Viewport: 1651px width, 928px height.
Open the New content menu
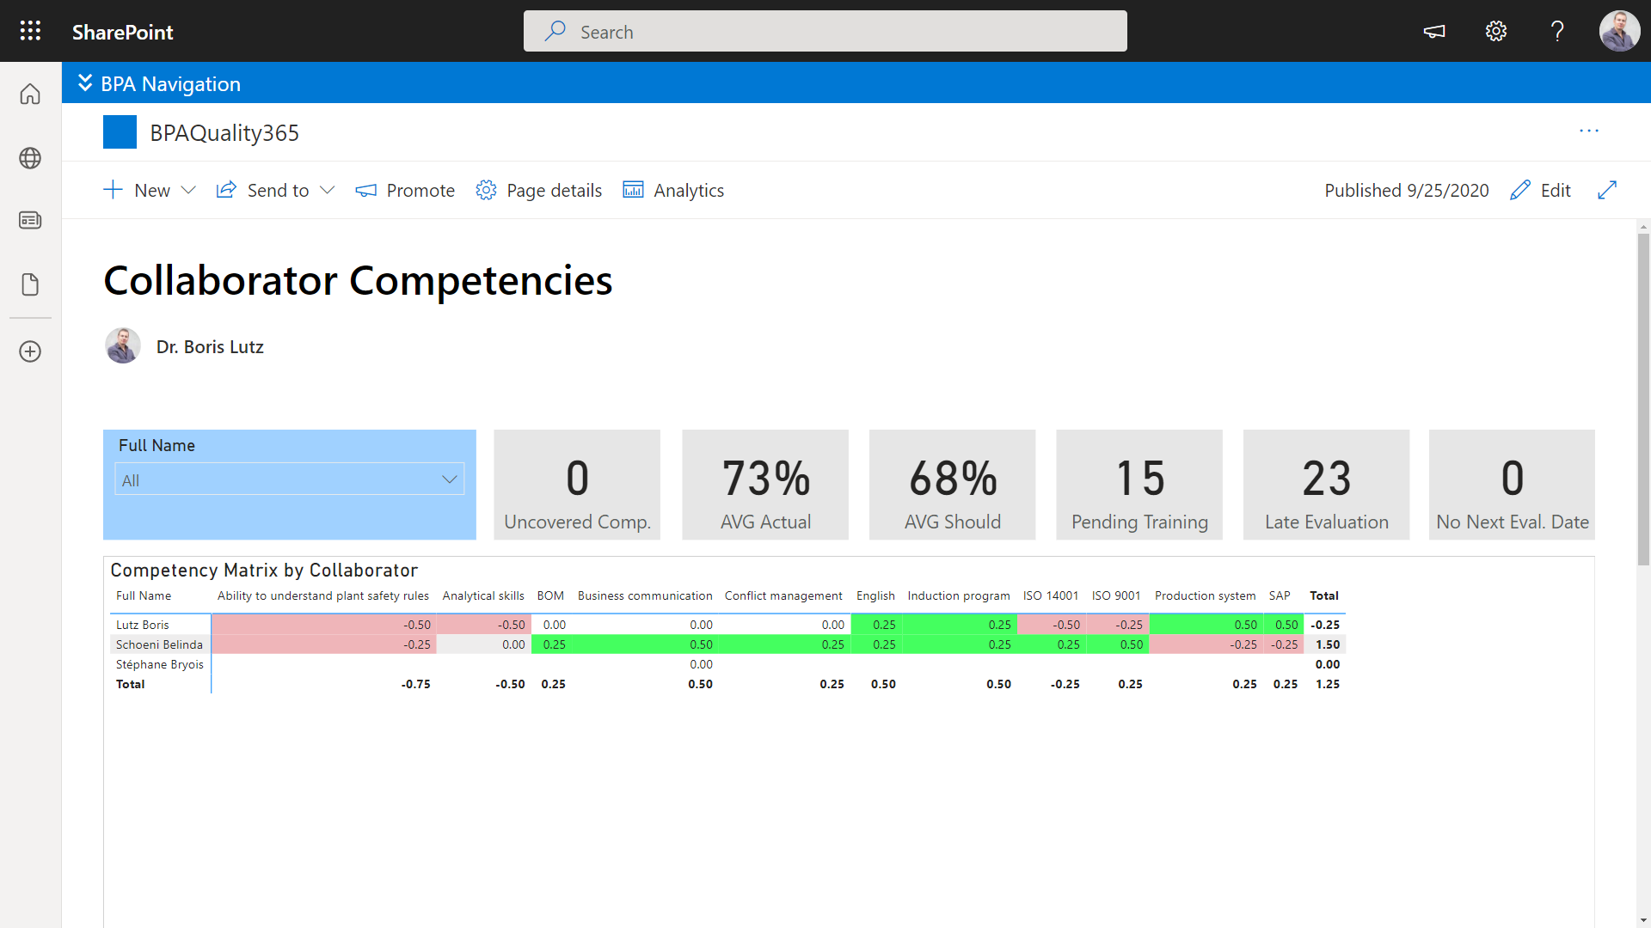coord(149,189)
